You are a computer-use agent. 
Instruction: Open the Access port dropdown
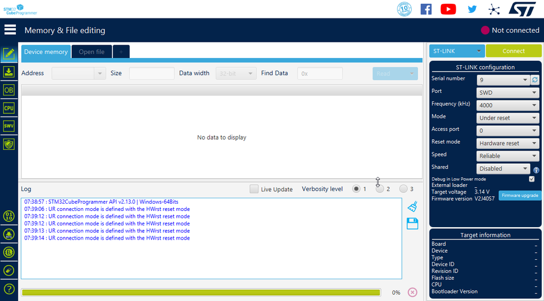coord(508,130)
